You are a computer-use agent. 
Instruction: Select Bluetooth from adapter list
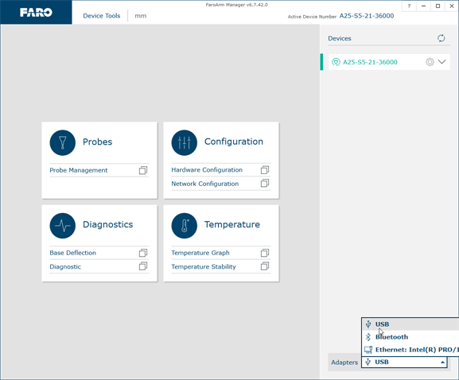(x=410, y=337)
